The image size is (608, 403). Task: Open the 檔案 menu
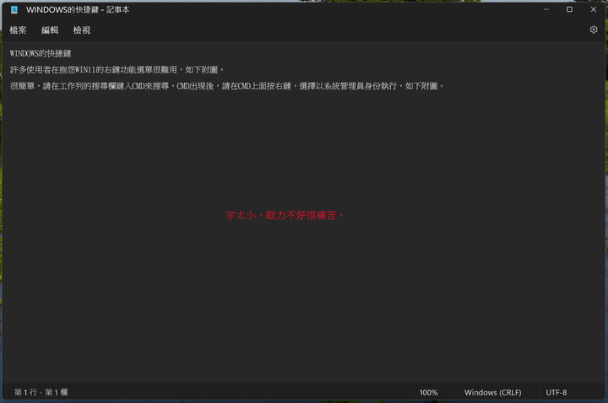(x=18, y=30)
